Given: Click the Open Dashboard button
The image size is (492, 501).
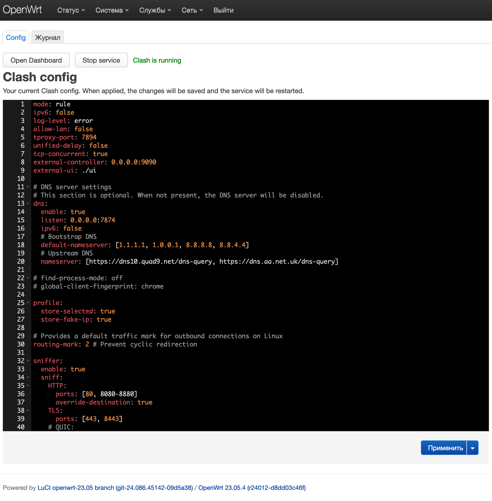Looking at the screenshot, I should pos(36,60).
